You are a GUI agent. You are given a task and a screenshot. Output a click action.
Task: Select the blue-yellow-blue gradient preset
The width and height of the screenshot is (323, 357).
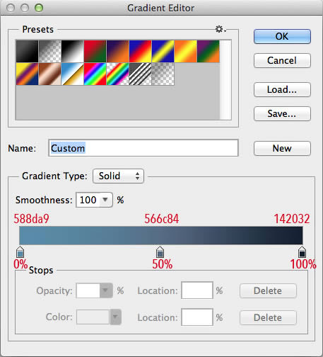pyautogui.click(x=163, y=51)
